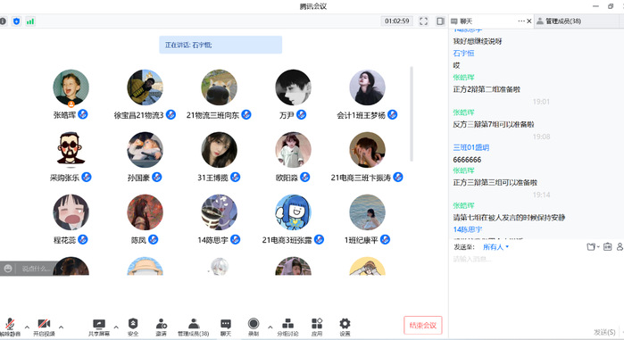Toggle the mic icon next to 张皓珲
The width and height of the screenshot is (624, 340).
[x=83, y=114]
